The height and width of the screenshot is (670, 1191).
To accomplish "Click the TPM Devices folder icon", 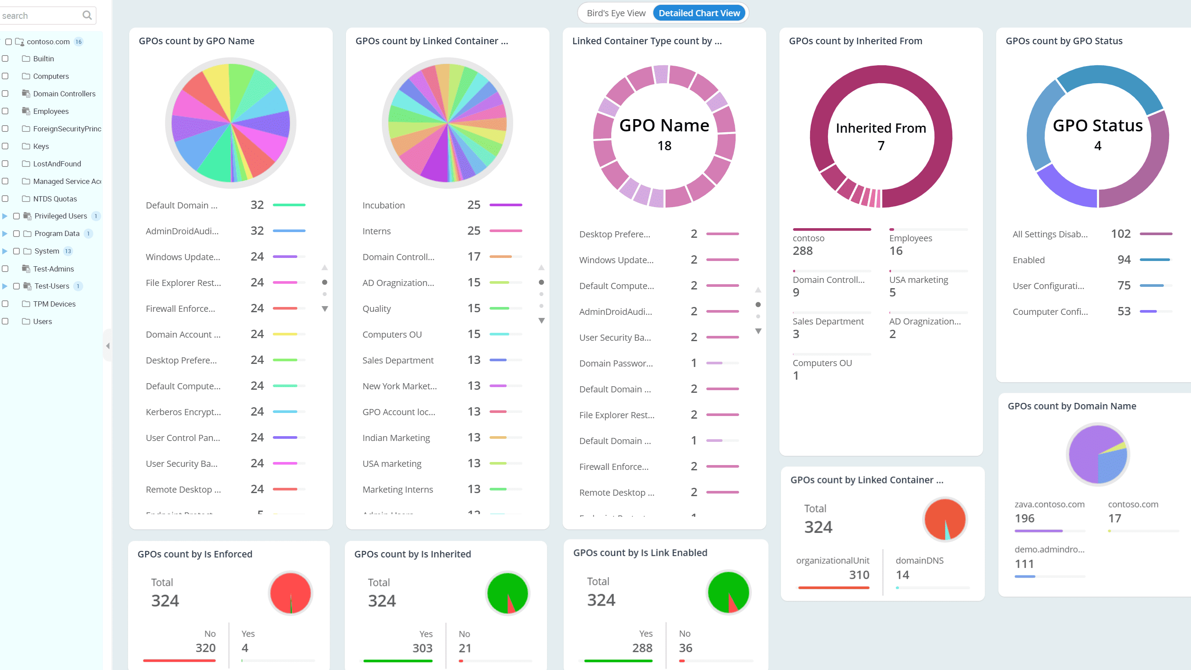I will [26, 304].
